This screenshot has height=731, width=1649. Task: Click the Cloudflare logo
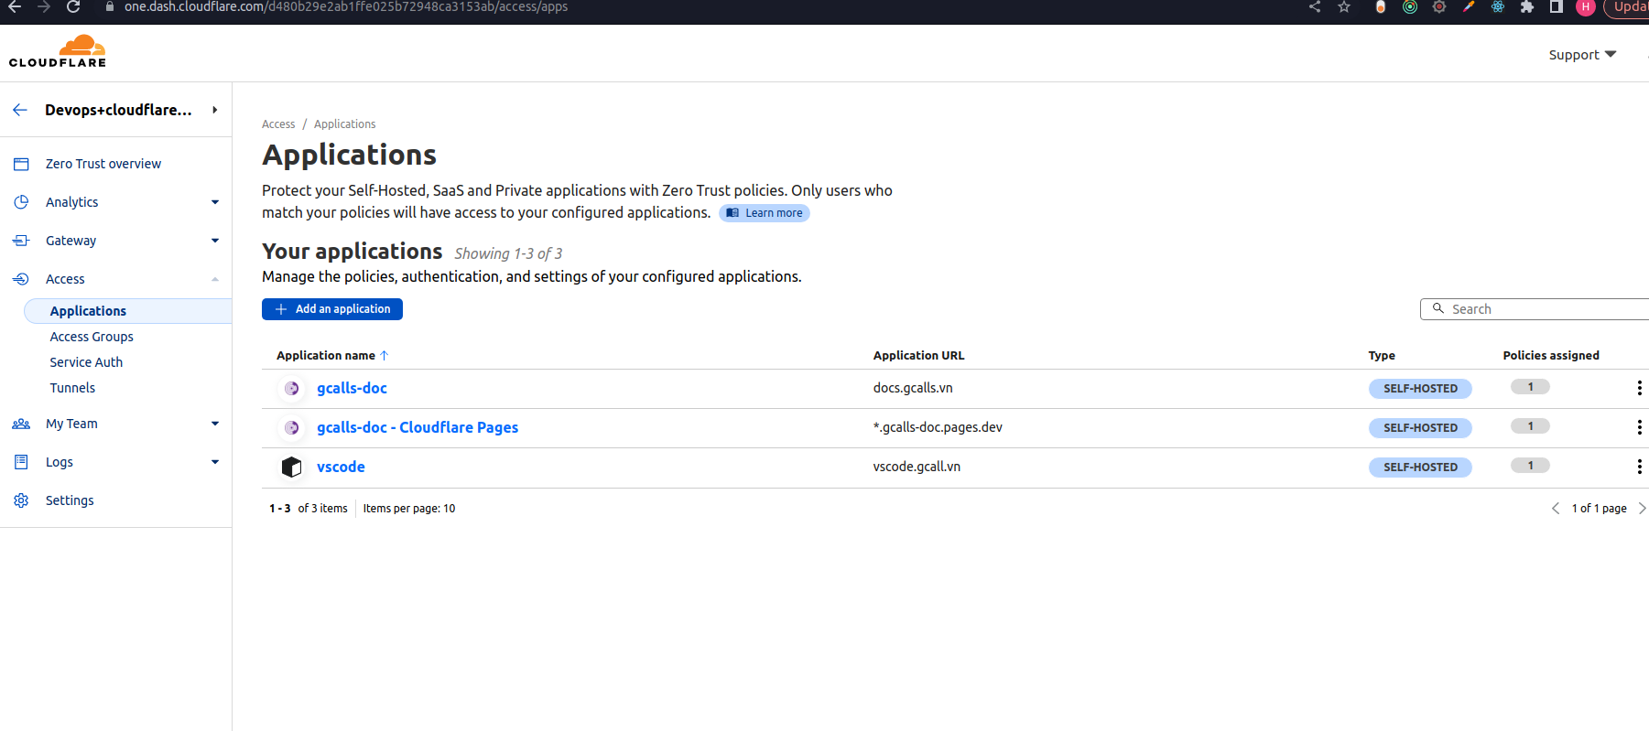pyautogui.click(x=58, y=51)
